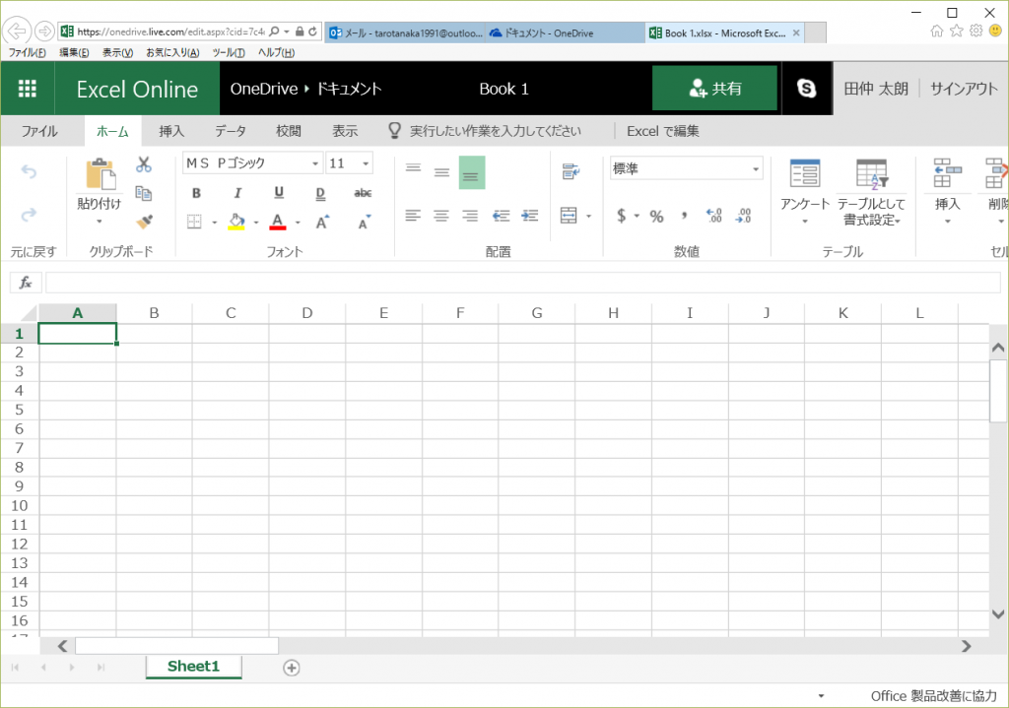Undo the last action

(x=29, y=171)
